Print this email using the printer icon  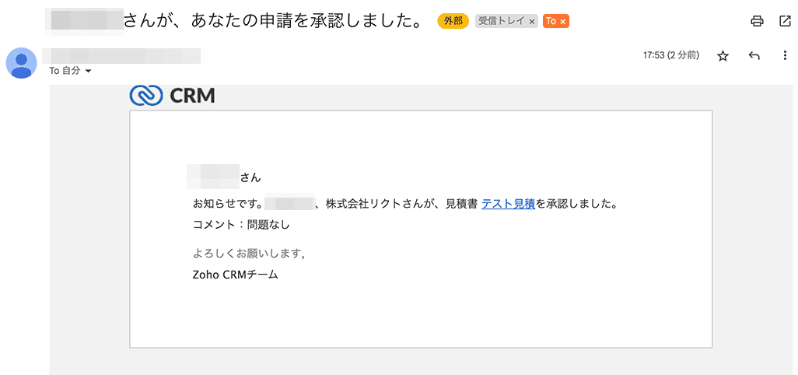pos(757,21)
